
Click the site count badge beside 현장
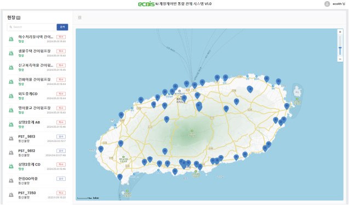[18, 18]
